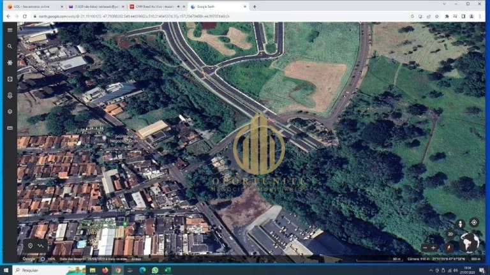Open File Explorer from taskbar
This screenshot has width=490, height=275.
coord(93,270)
